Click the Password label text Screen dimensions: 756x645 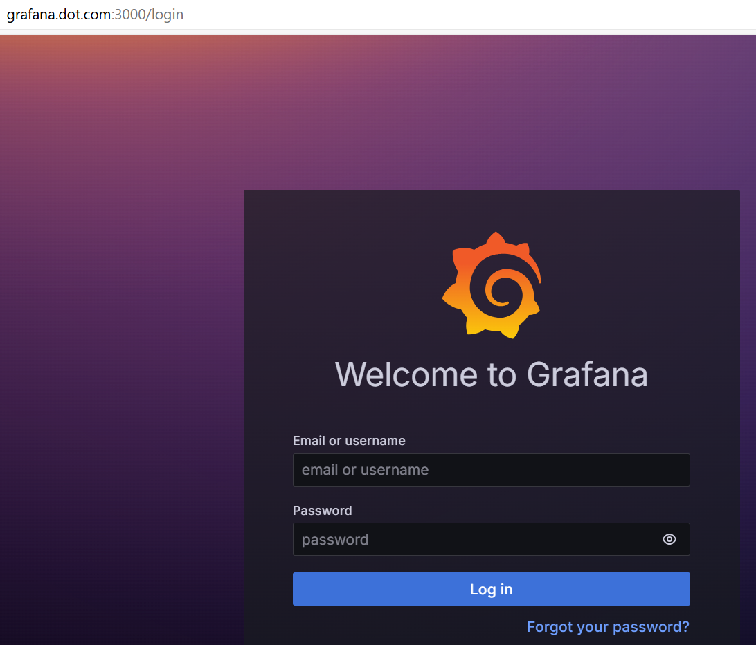click(x=322, y=511)
